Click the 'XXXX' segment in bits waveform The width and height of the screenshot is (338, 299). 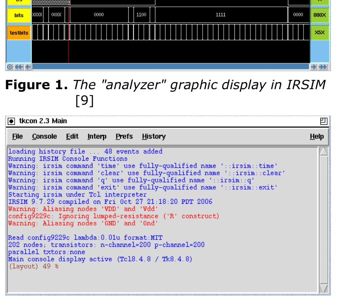pos(38,15)
